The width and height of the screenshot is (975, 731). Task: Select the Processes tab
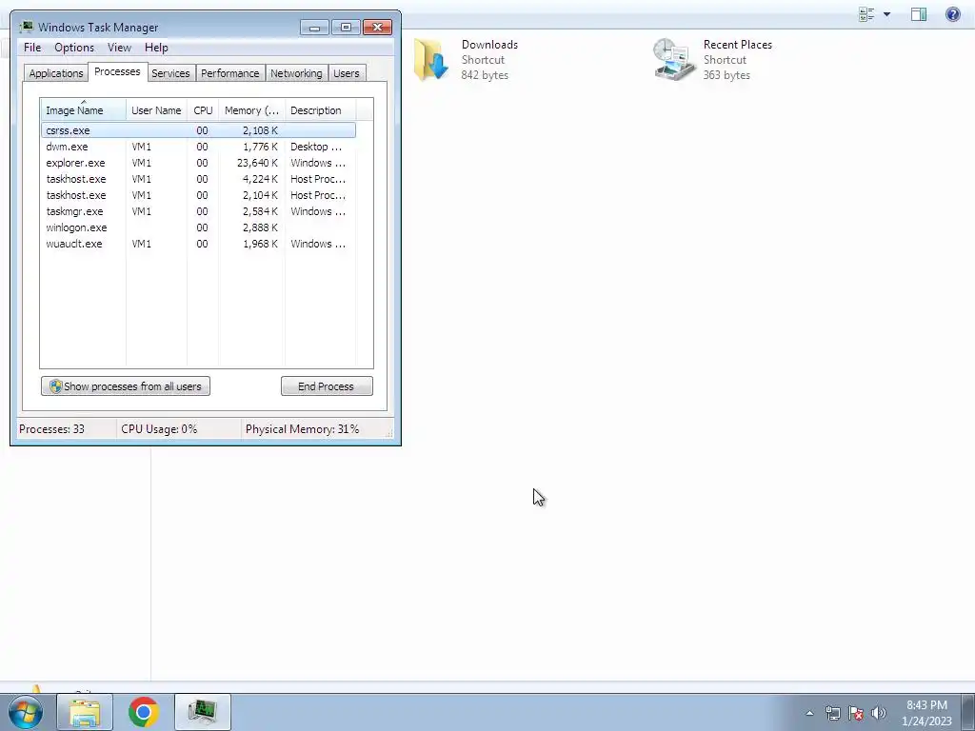click(117, 71)
